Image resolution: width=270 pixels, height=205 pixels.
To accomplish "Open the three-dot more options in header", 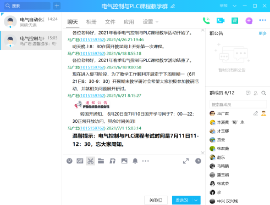I will click(262, 20).
